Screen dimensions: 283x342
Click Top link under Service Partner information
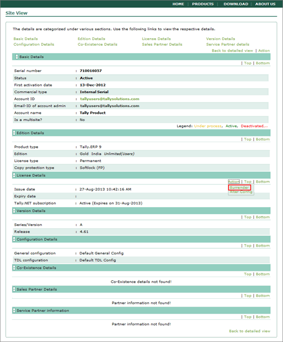pos(247,317)
